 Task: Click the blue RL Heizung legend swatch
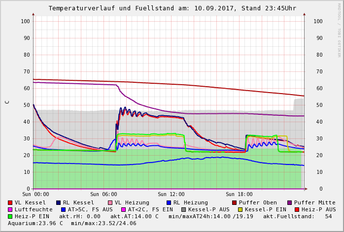[169, 202]
